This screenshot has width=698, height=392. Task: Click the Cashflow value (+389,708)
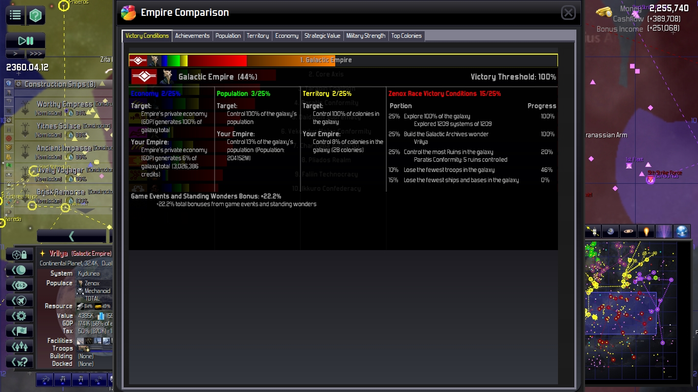point(664,19)
